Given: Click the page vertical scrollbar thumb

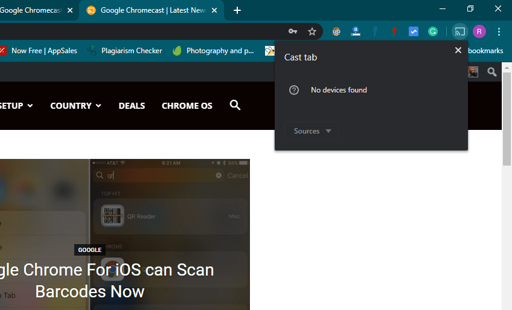Looking at the screenshot, I should pos(507,119).
